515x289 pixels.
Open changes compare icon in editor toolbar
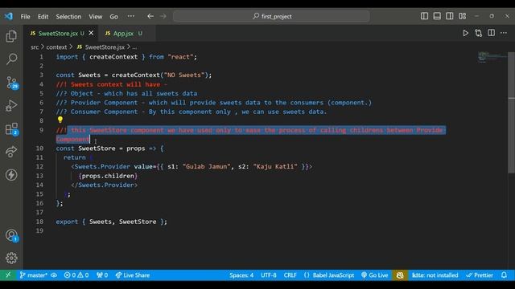click(x=478, y=33)
